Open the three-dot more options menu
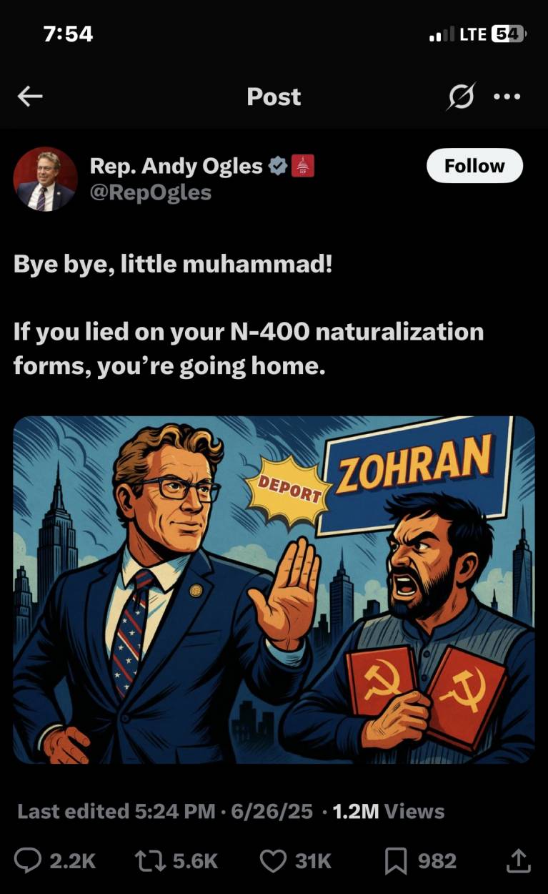Image resolution: width=548 pixels, height=894 pixels. click(507, 97)
